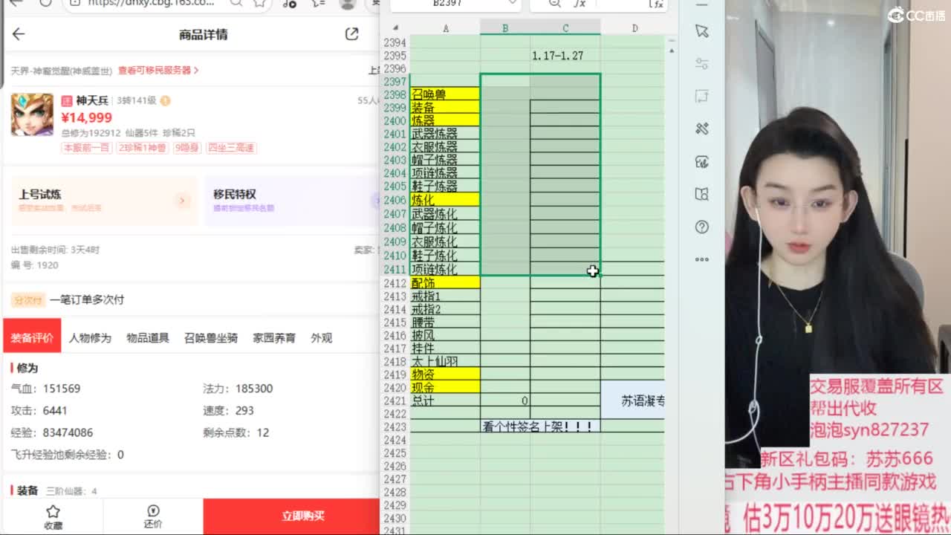Click the 四坐三高速 tag
Viewport: 951px width, 535px height.
pos(231,148)
